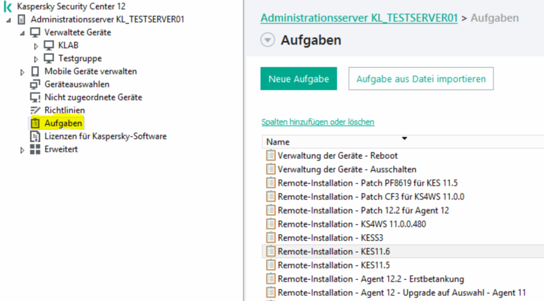The height and width of the screenshot is (301, 544).
Task: Click the Administrationsserver KL_TESTSERVER01 tree label
Action: (107, 19)
